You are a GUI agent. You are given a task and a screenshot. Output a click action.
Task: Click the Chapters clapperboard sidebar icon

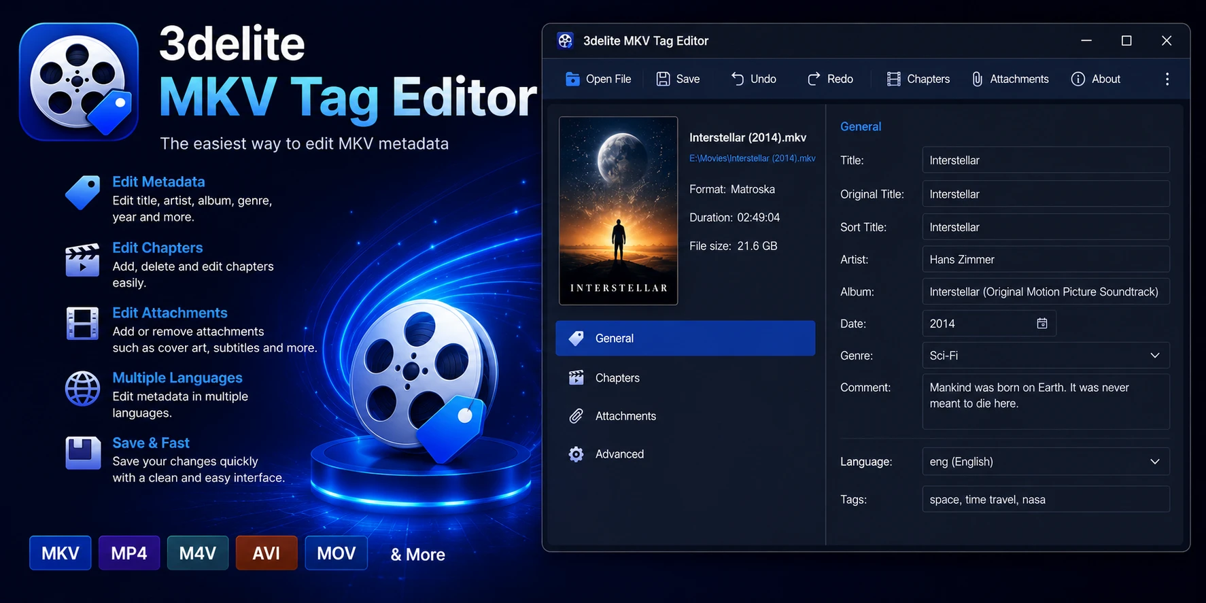tap(576, 377)
